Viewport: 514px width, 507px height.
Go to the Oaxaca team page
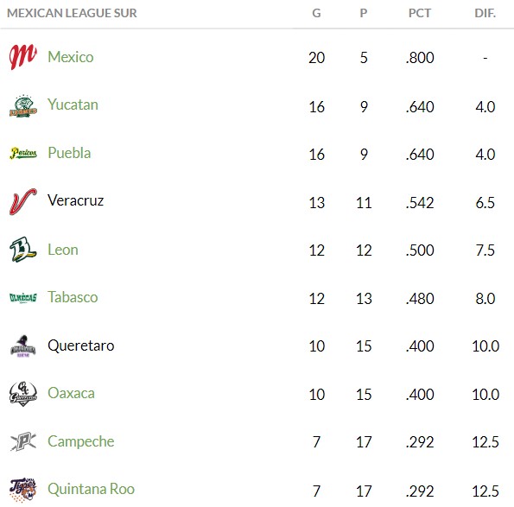71,393
